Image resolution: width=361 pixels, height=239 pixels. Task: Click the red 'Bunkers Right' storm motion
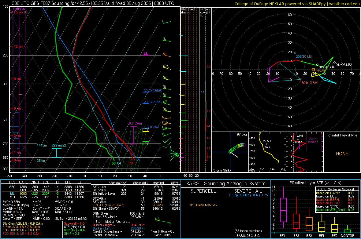click(x=119, y=225)
